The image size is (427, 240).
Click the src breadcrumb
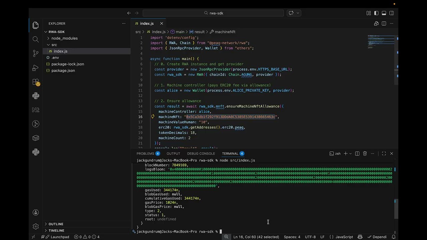click(x=138, y=32)
